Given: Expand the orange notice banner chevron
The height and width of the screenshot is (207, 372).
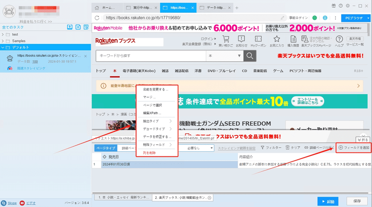Looking at the screenshot, I should coord(358,86).
